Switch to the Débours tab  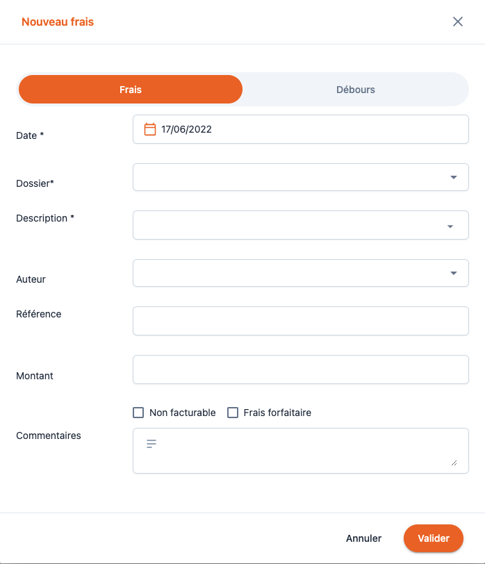[x=355, y=90]
